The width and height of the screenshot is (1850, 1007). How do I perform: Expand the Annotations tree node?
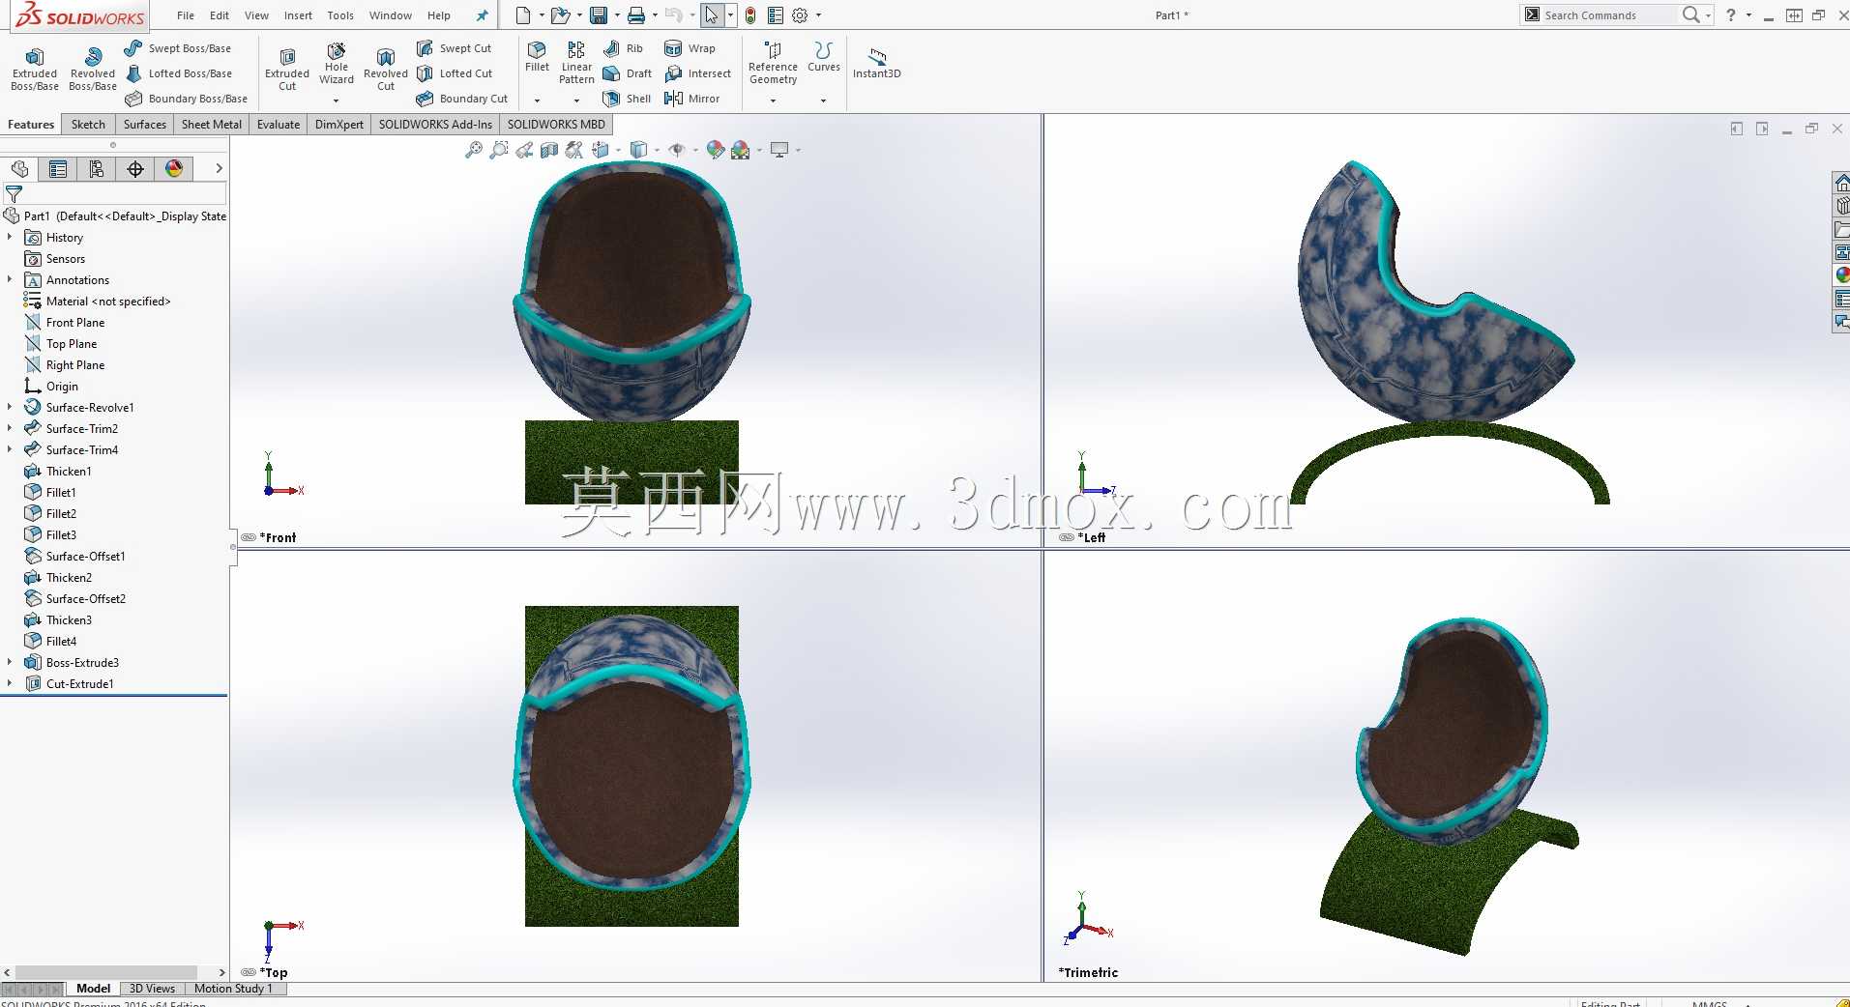10,280
